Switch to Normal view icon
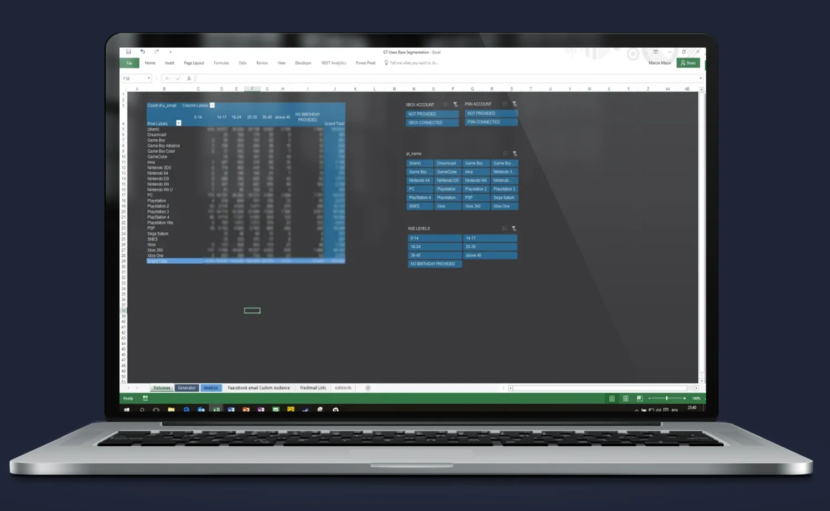 coord(612,398)
